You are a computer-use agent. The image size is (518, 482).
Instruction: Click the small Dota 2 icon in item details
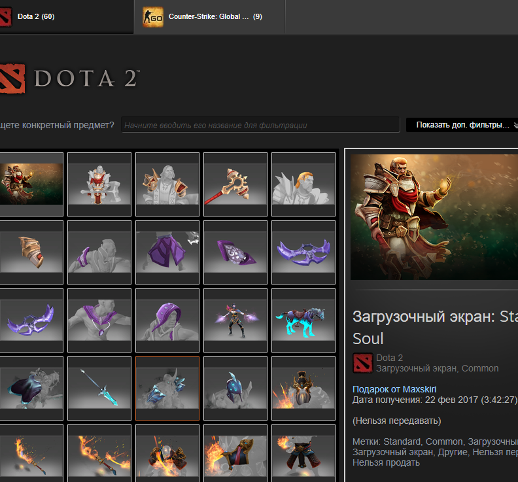pyautogui.click(x=363, y=363)
